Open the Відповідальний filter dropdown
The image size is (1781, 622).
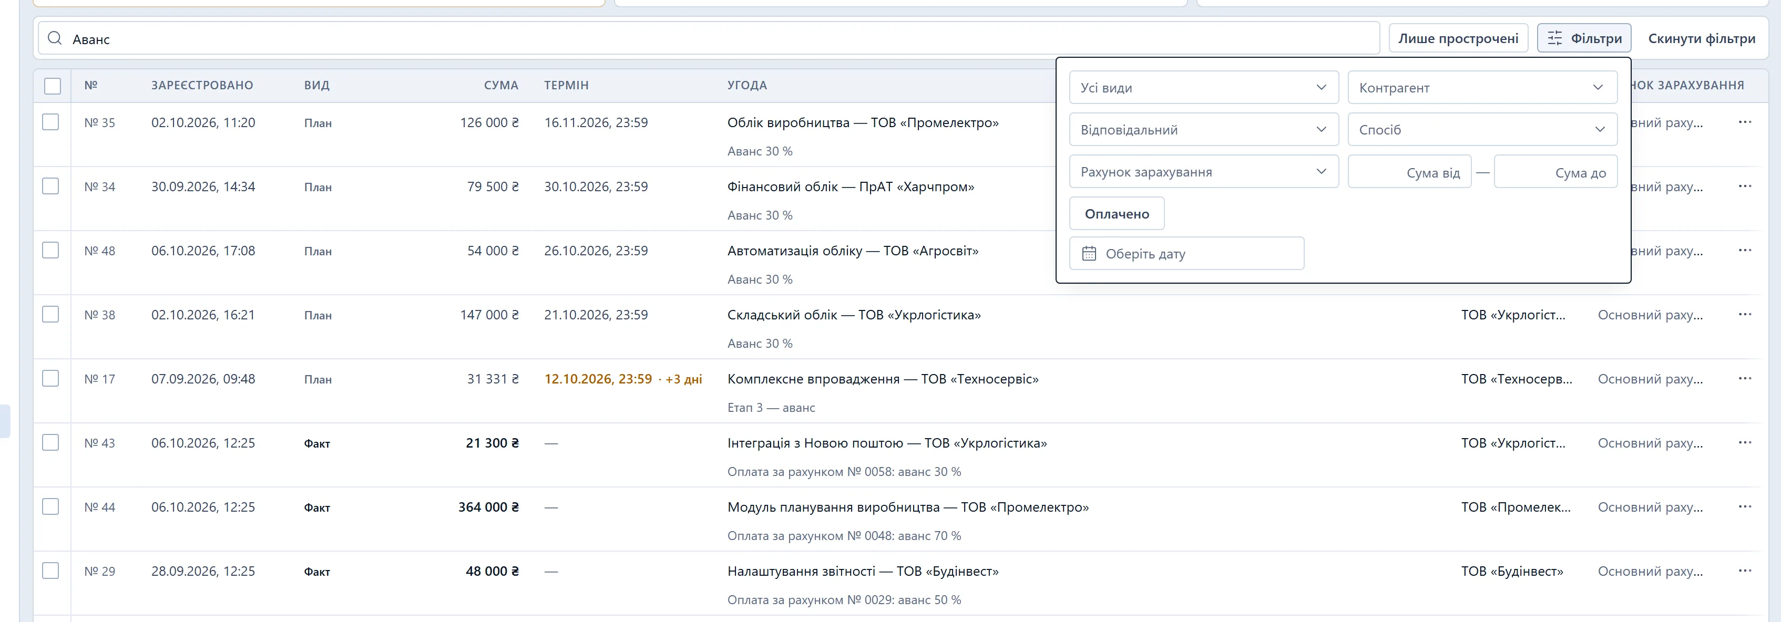pyautogui.click(x=1204, y=130)
